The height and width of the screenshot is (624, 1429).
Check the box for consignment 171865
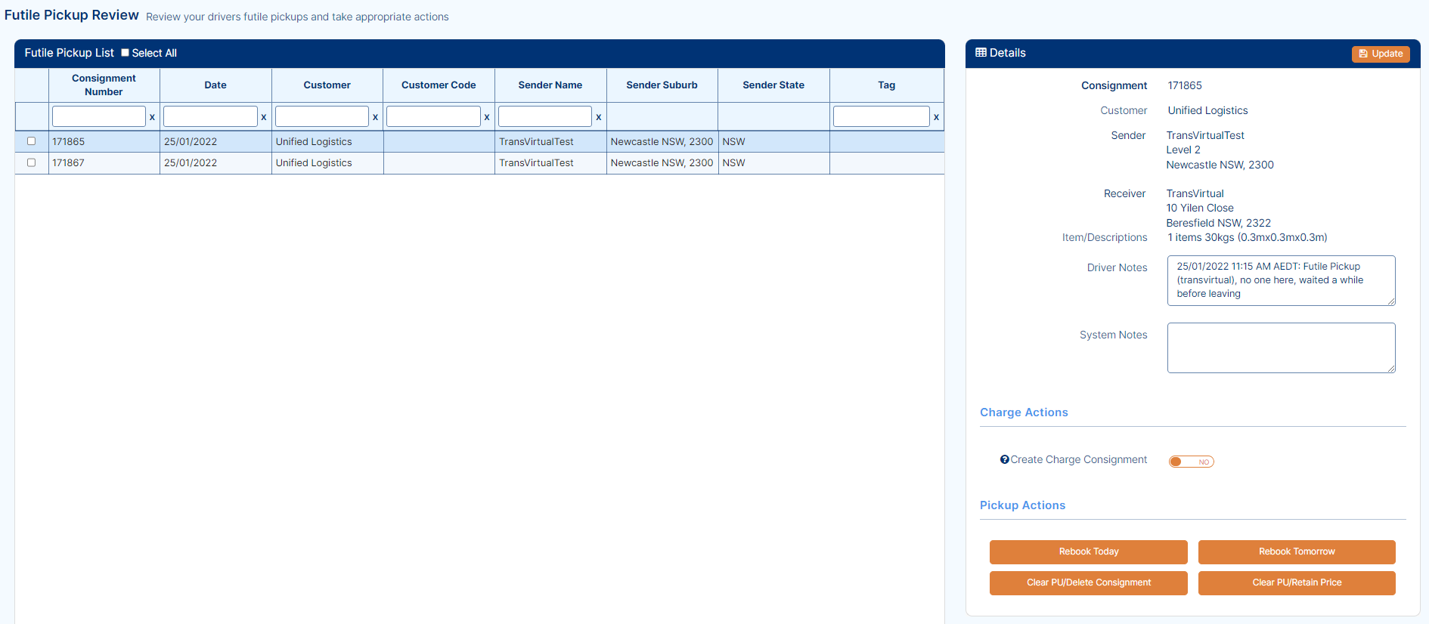tap(31, 141)
